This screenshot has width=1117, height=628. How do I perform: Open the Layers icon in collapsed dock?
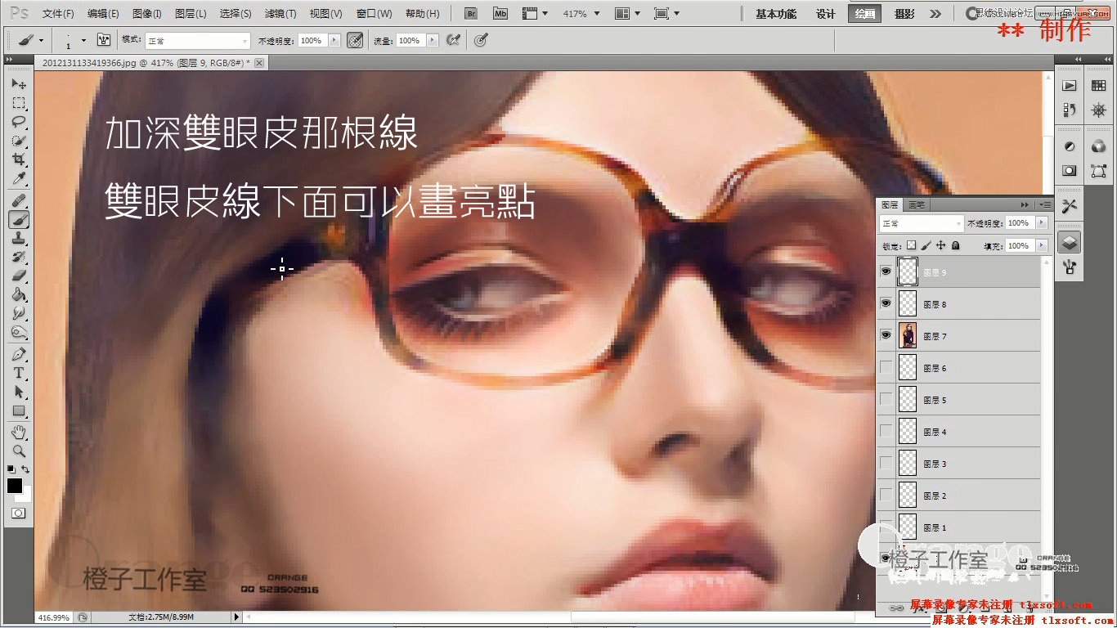[1070, 242]
